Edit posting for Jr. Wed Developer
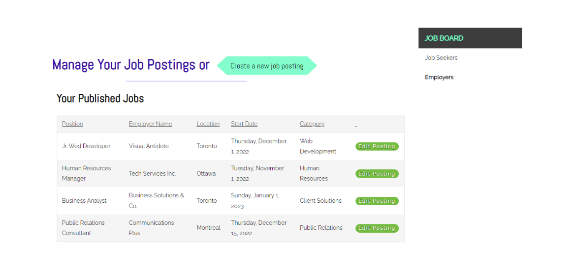Screen dimensions: 576x270 point(377,147)
